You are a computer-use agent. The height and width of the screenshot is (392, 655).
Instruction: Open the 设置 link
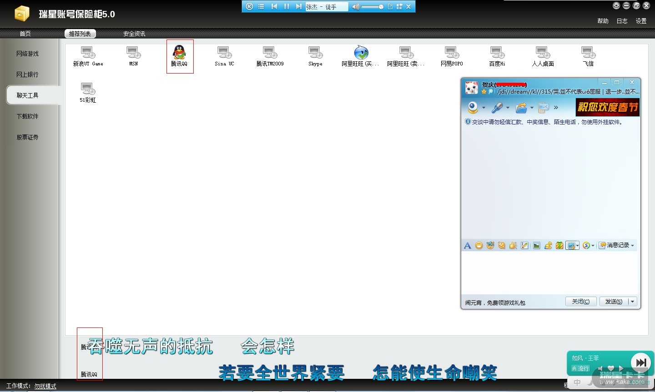coord(641,21)
